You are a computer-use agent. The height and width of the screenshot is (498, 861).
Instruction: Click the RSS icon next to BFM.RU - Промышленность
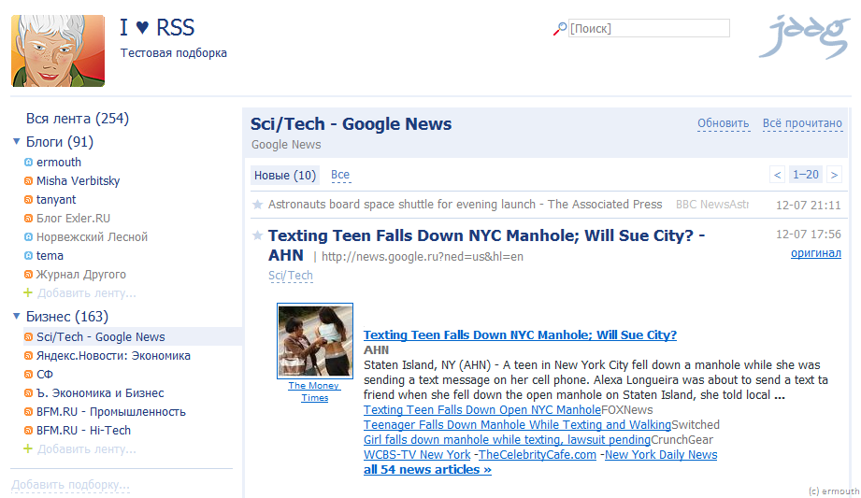(x=29, y=411)
